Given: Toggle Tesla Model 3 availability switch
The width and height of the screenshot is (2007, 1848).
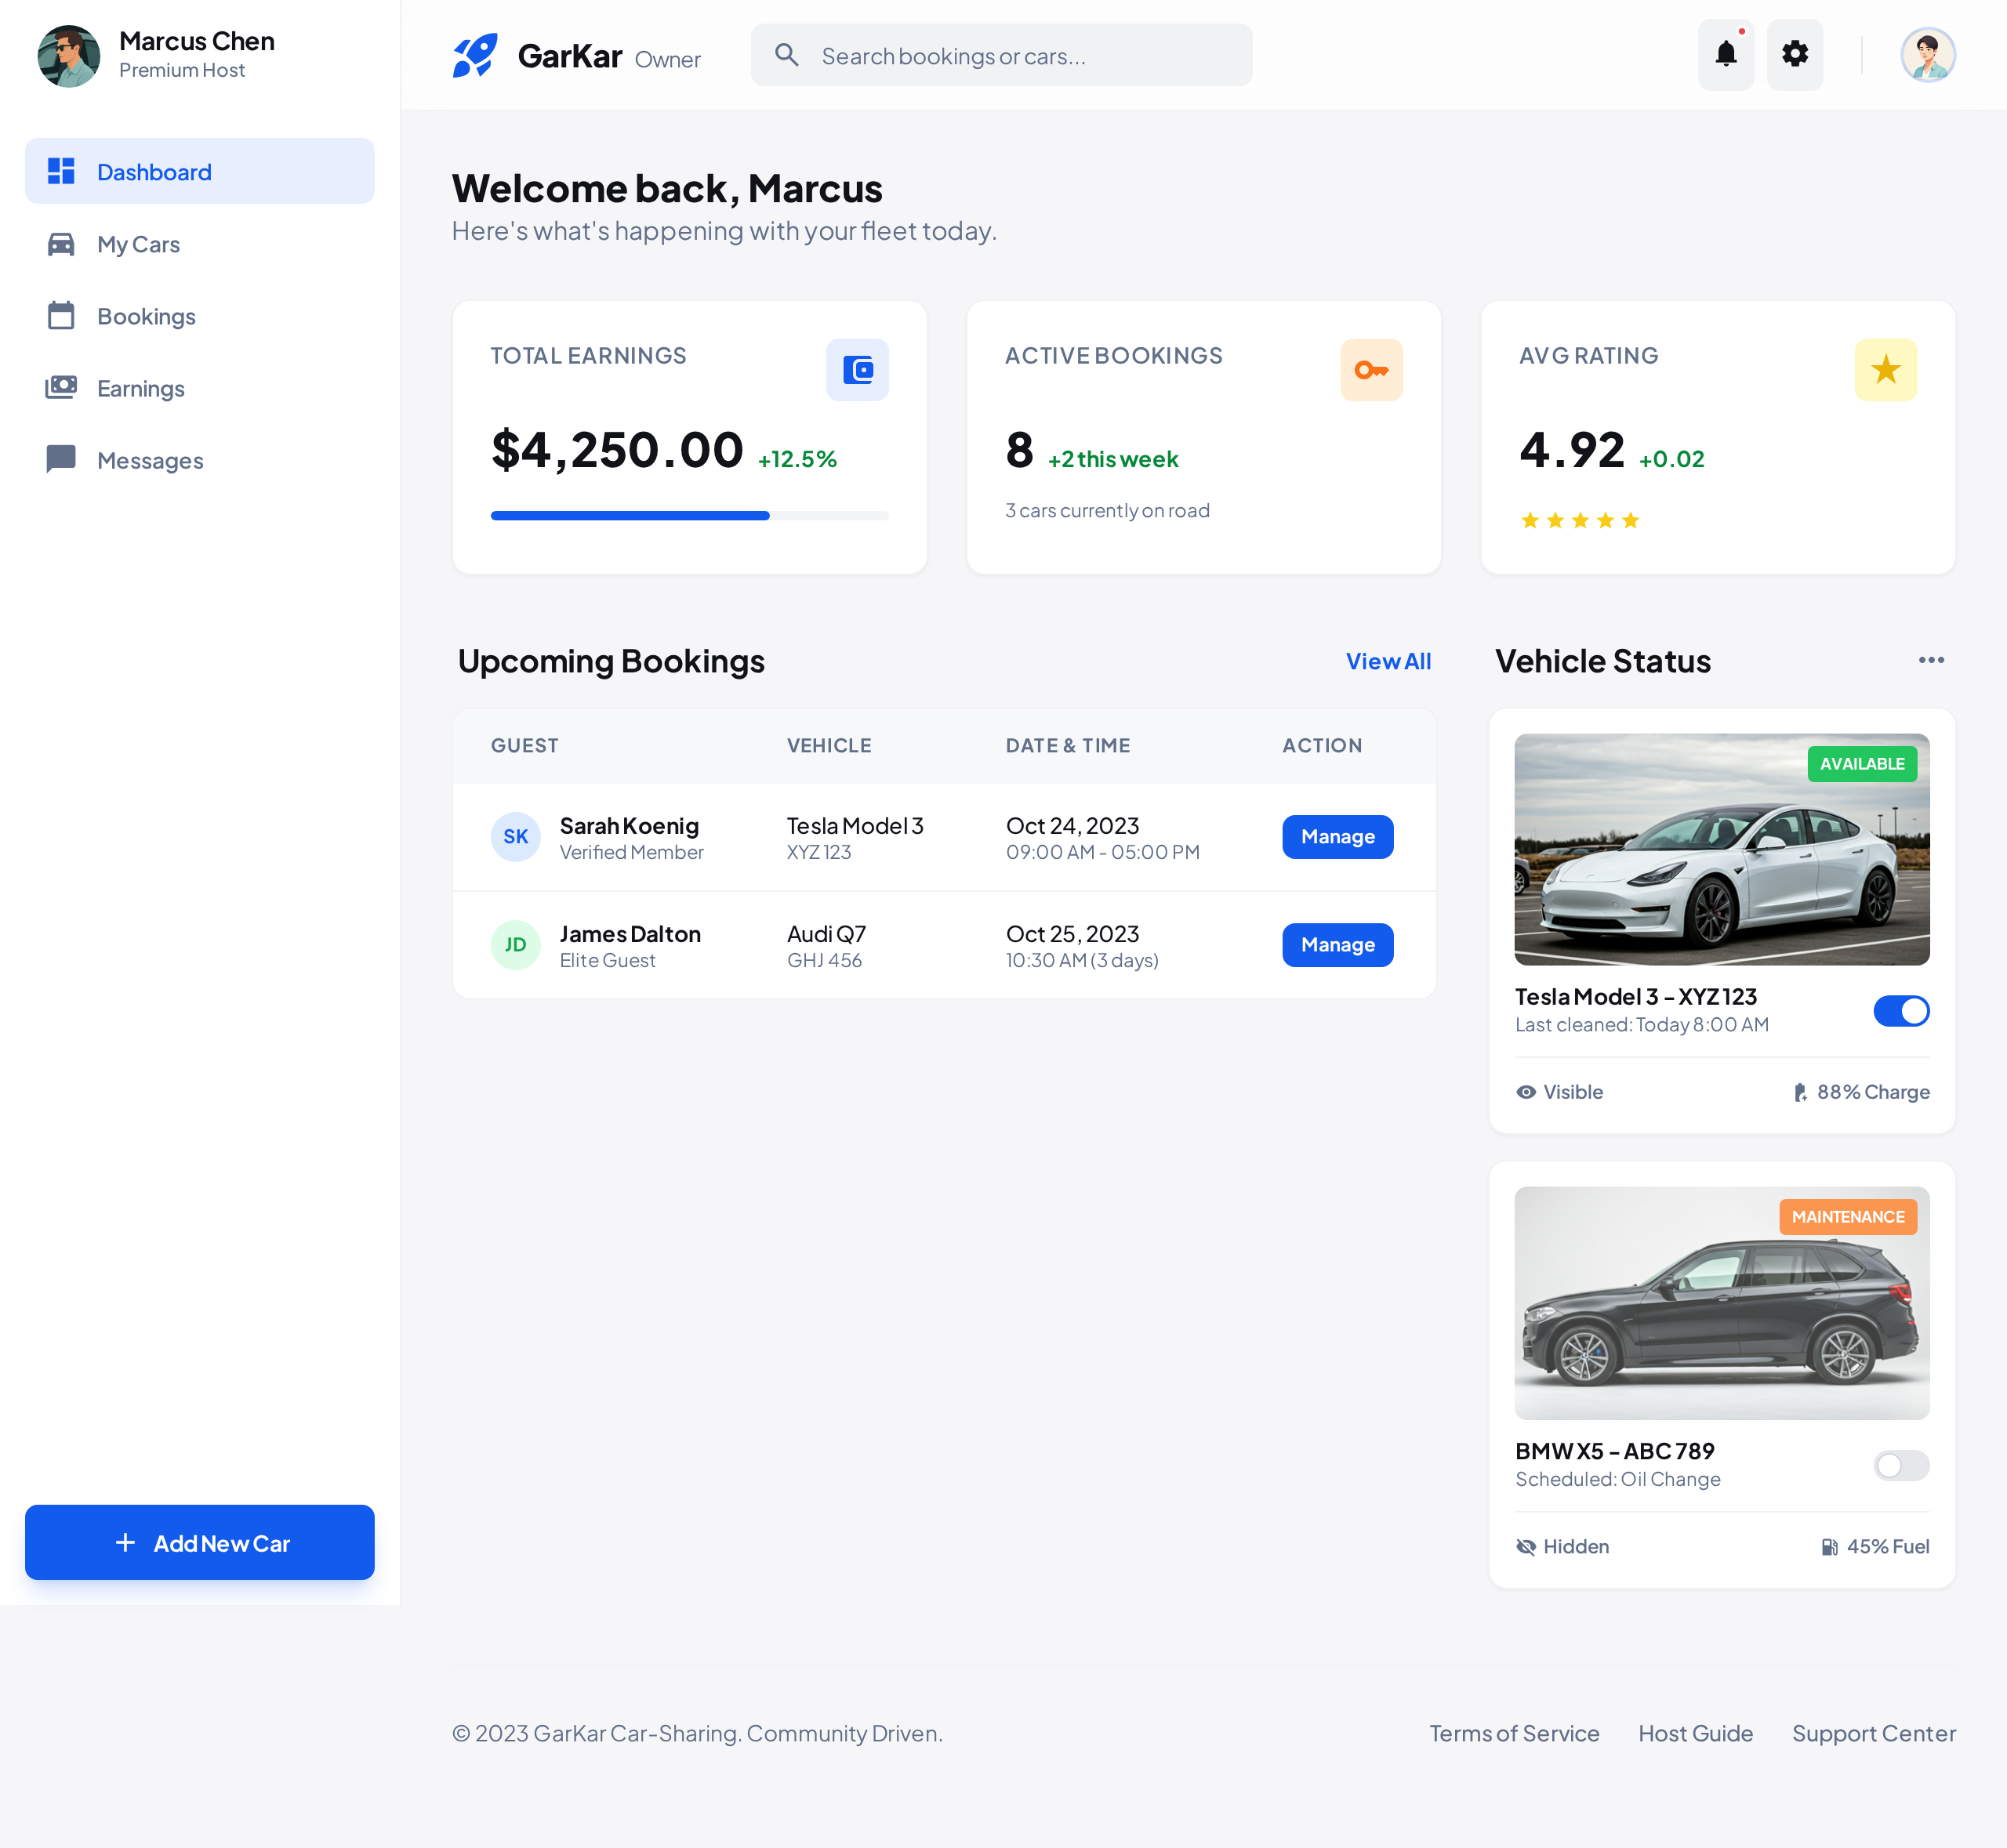Looking at the screenshot, I should pyautogui.click(x=1901, y=1011).
